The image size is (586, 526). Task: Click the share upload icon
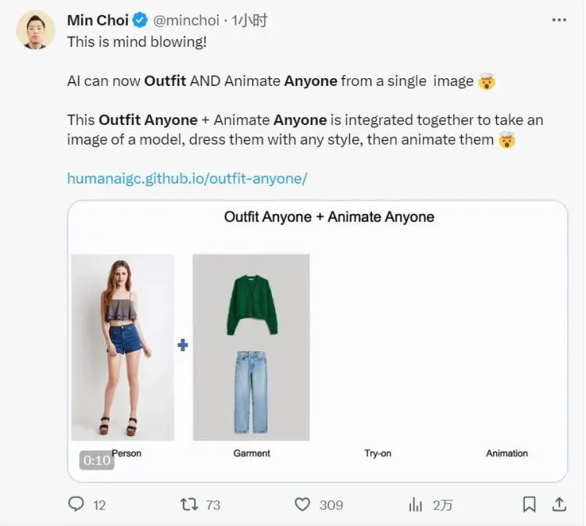[x=559, y=505]
